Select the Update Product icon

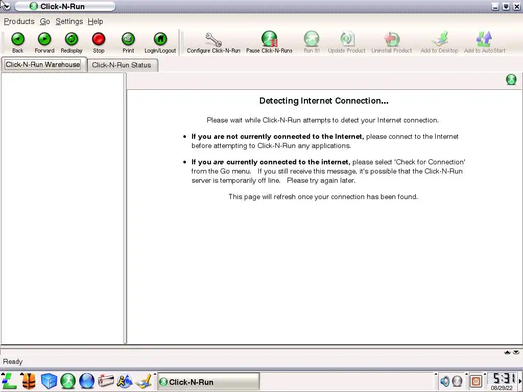347,43
